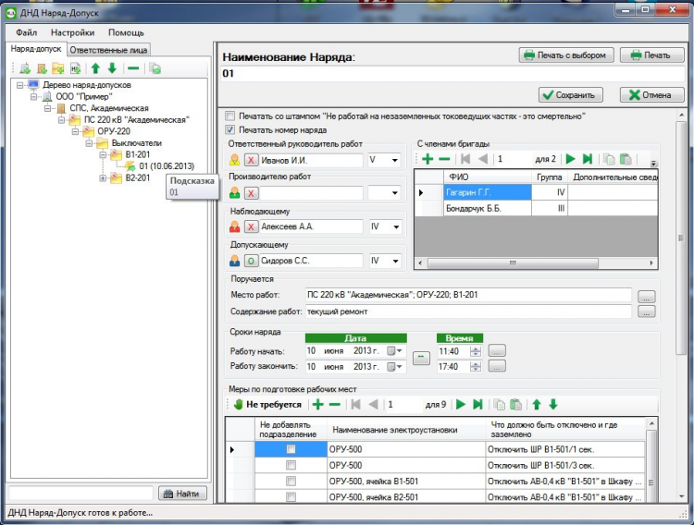The image size is (694, 525).
Task: Click the add department door icon
Action: (x=42, y=68)
